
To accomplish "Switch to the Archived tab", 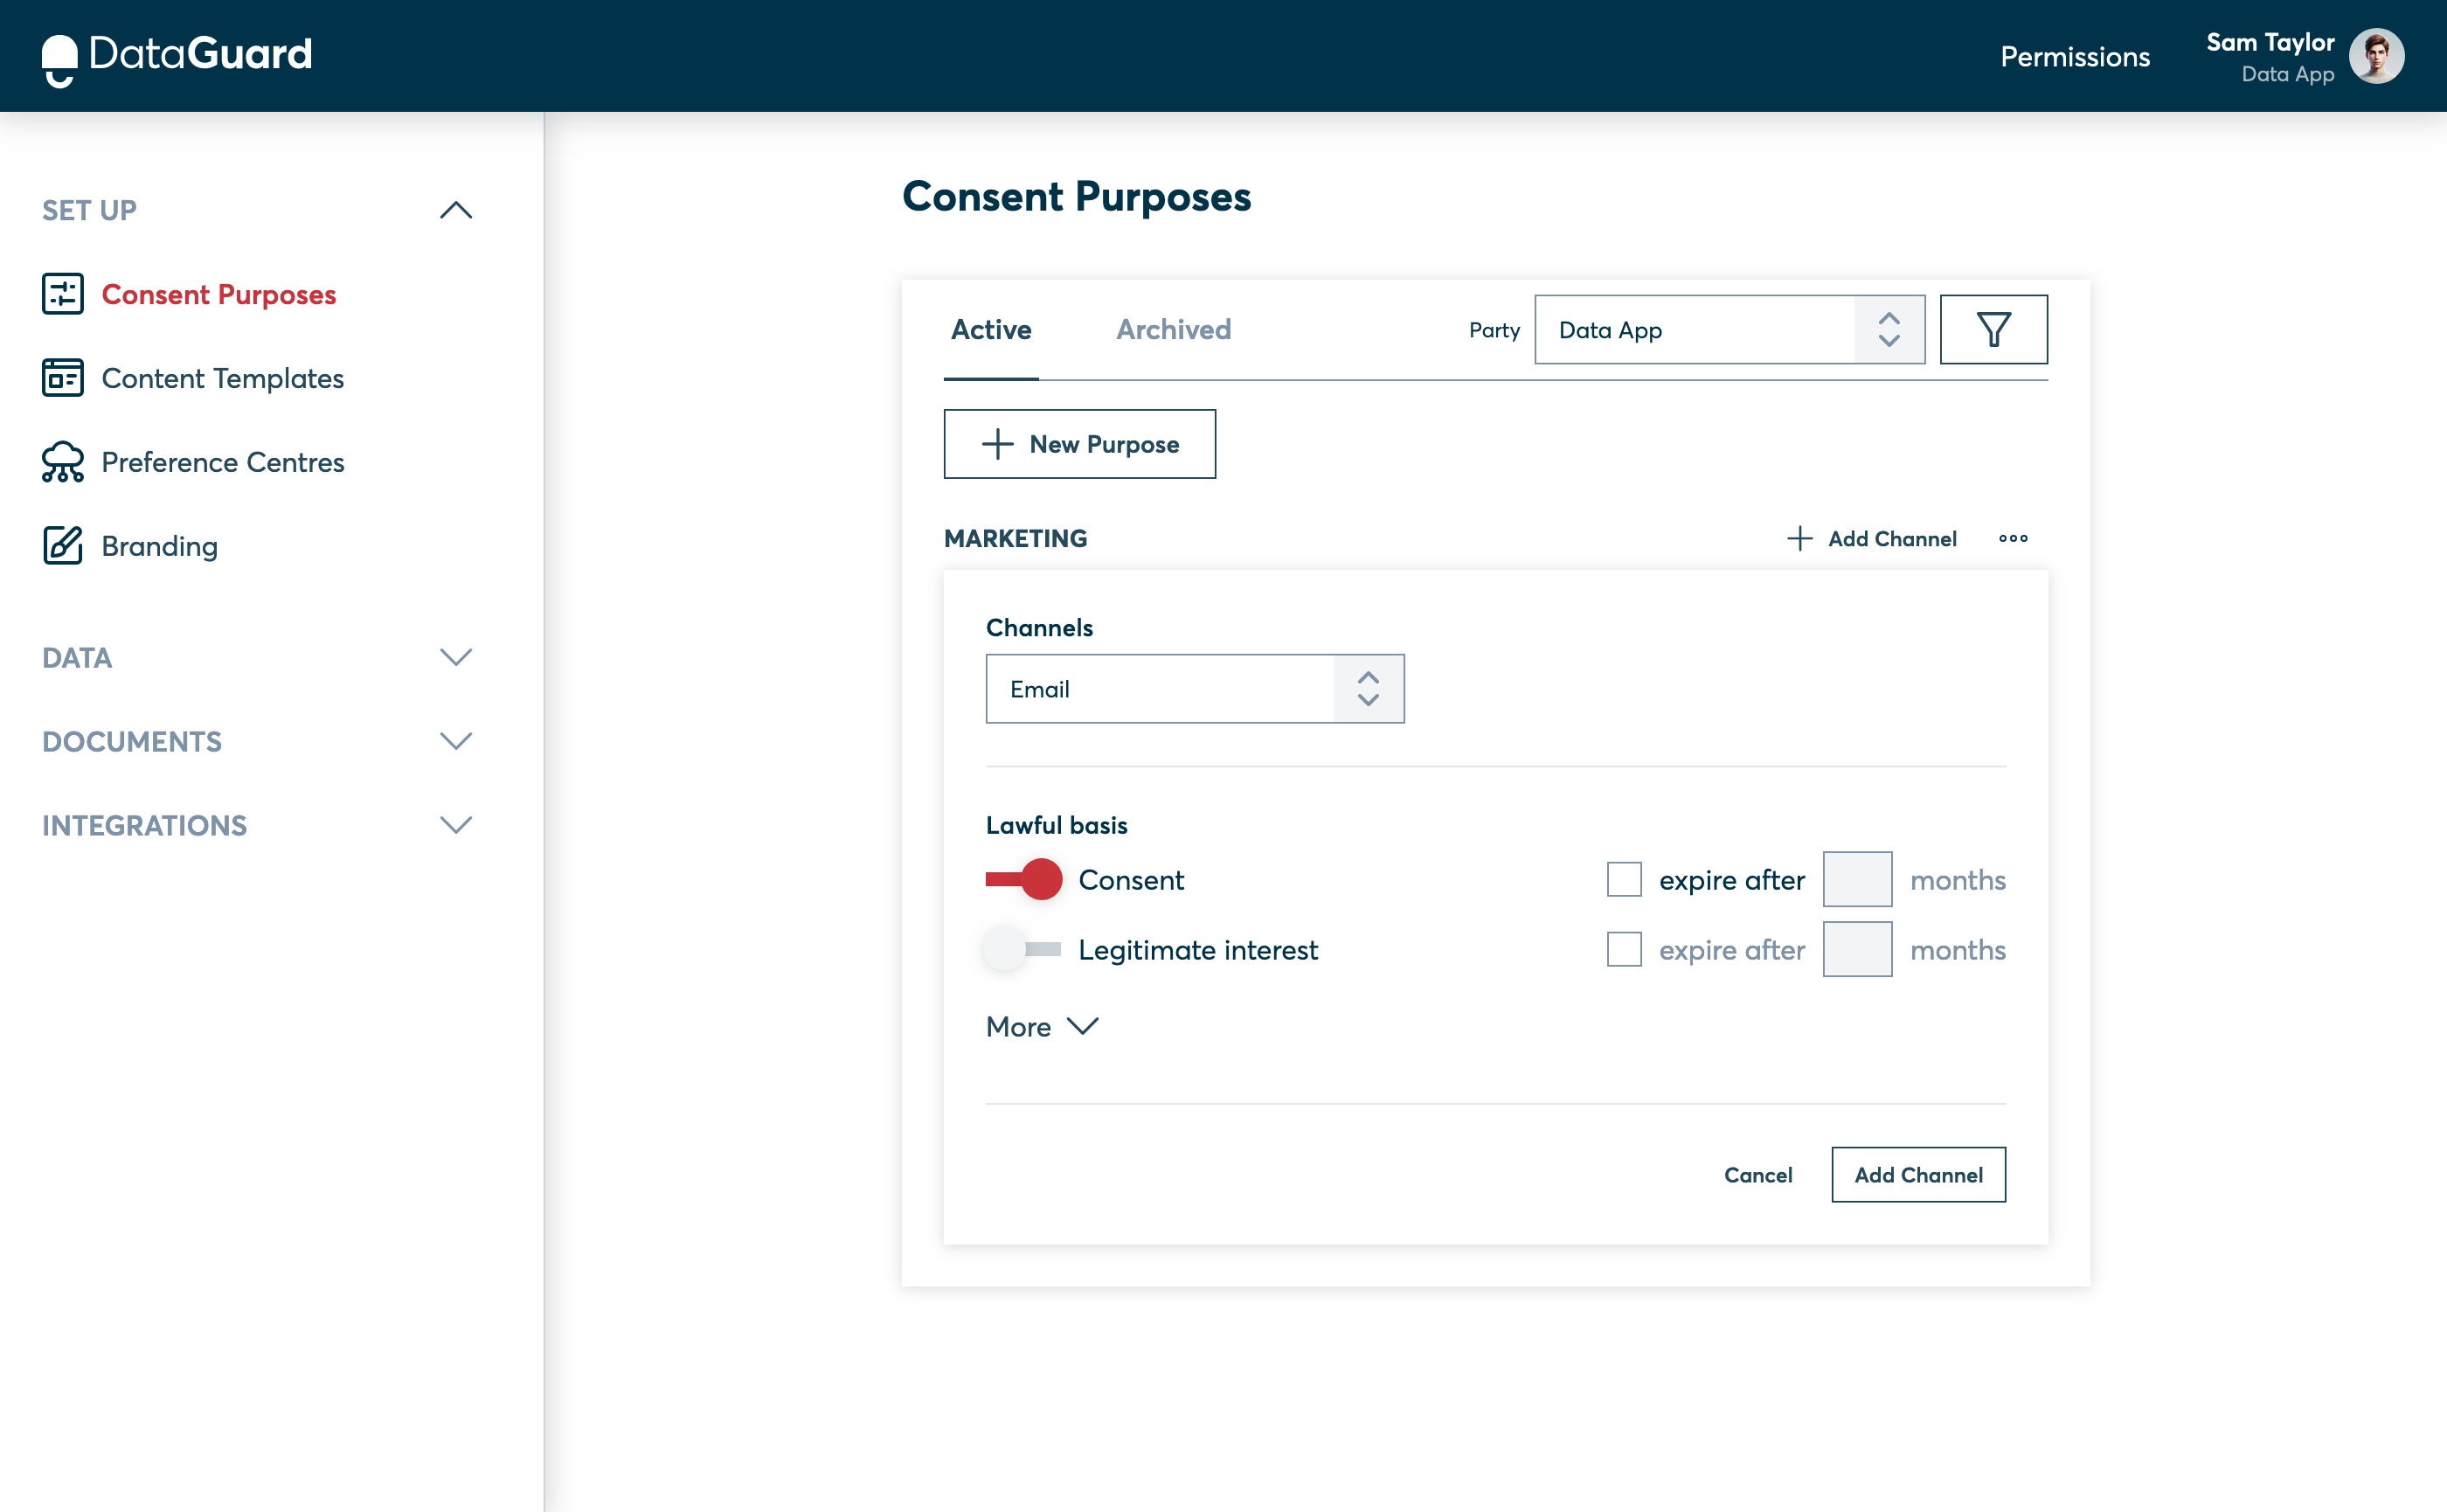I will 1173,329.
